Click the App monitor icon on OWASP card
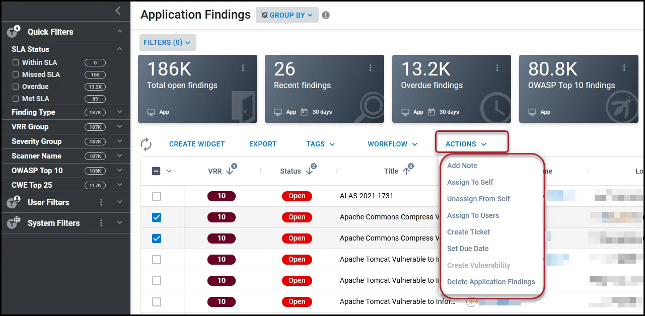Image resolution: width=645 pixels, height=316 pixels. click(x=532, y=112)
